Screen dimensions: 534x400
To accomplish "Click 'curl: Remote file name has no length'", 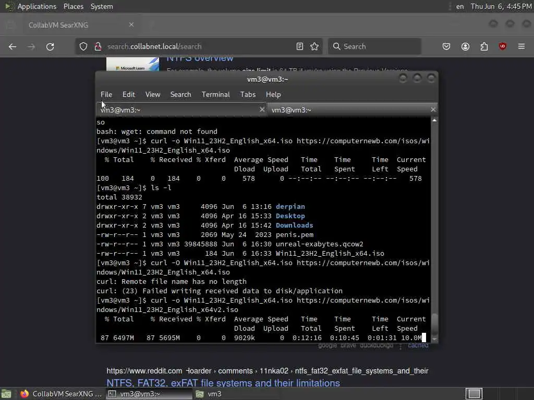I will 171,282.
